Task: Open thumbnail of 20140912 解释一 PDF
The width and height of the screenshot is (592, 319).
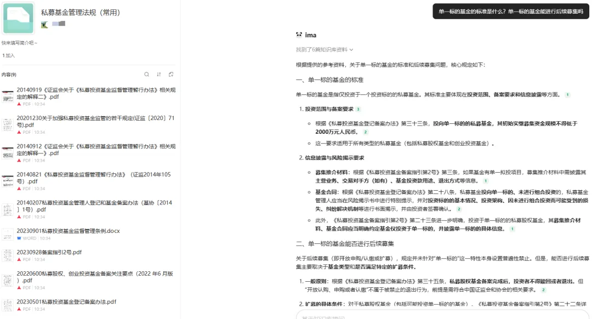Action: pos(8,153)
